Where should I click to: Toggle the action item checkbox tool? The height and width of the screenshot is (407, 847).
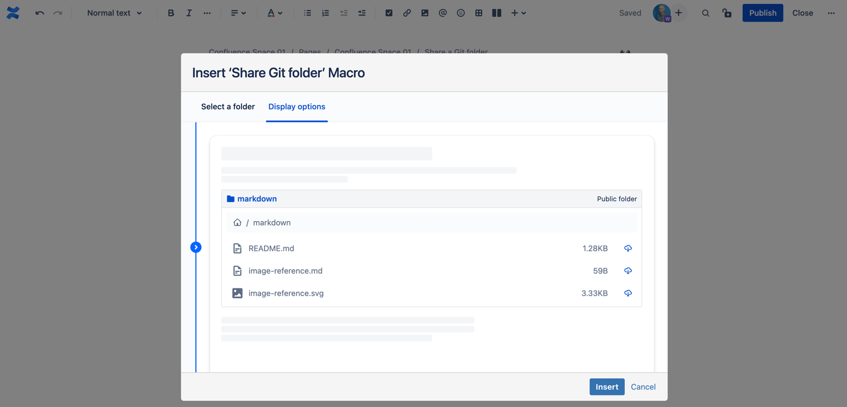point(389,13)
